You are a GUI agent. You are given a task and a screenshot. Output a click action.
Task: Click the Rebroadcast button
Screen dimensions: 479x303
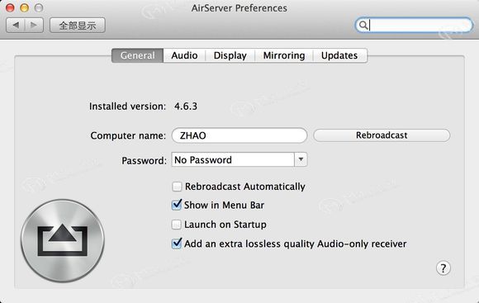coord(382,135)
